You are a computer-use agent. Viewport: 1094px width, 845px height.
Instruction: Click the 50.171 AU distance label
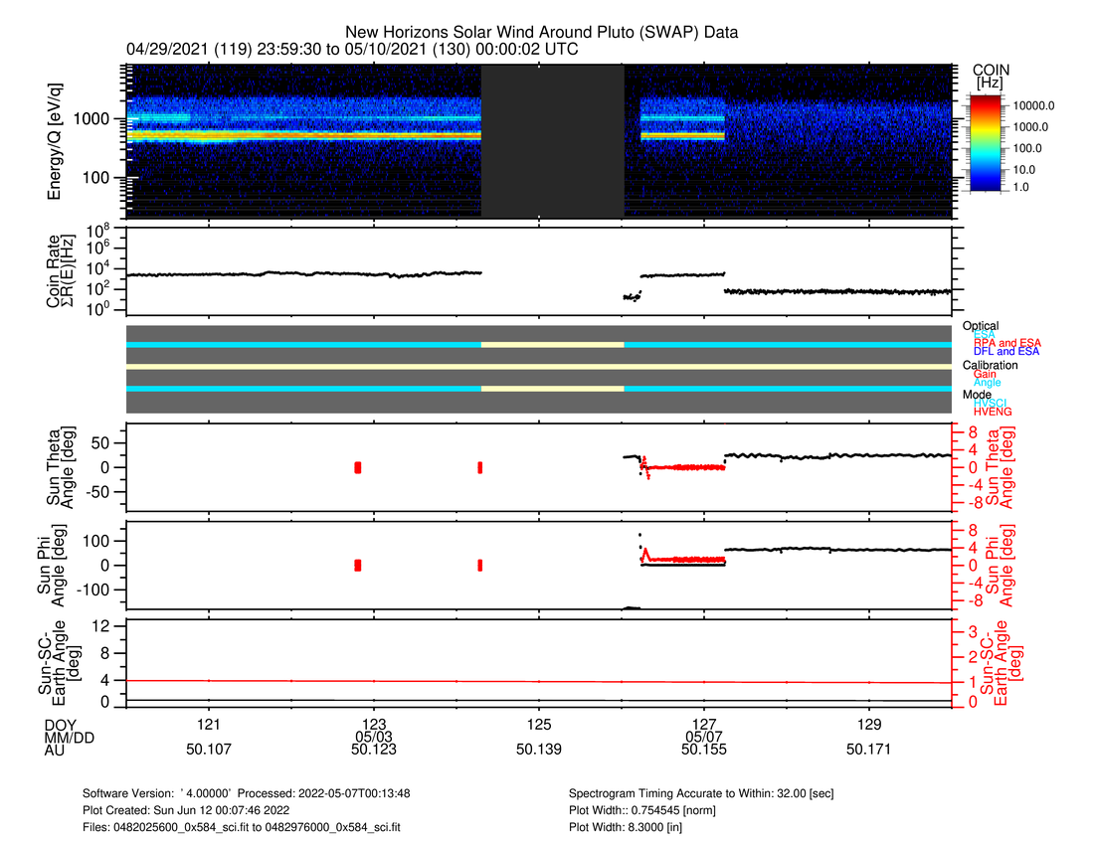point(869,753)
